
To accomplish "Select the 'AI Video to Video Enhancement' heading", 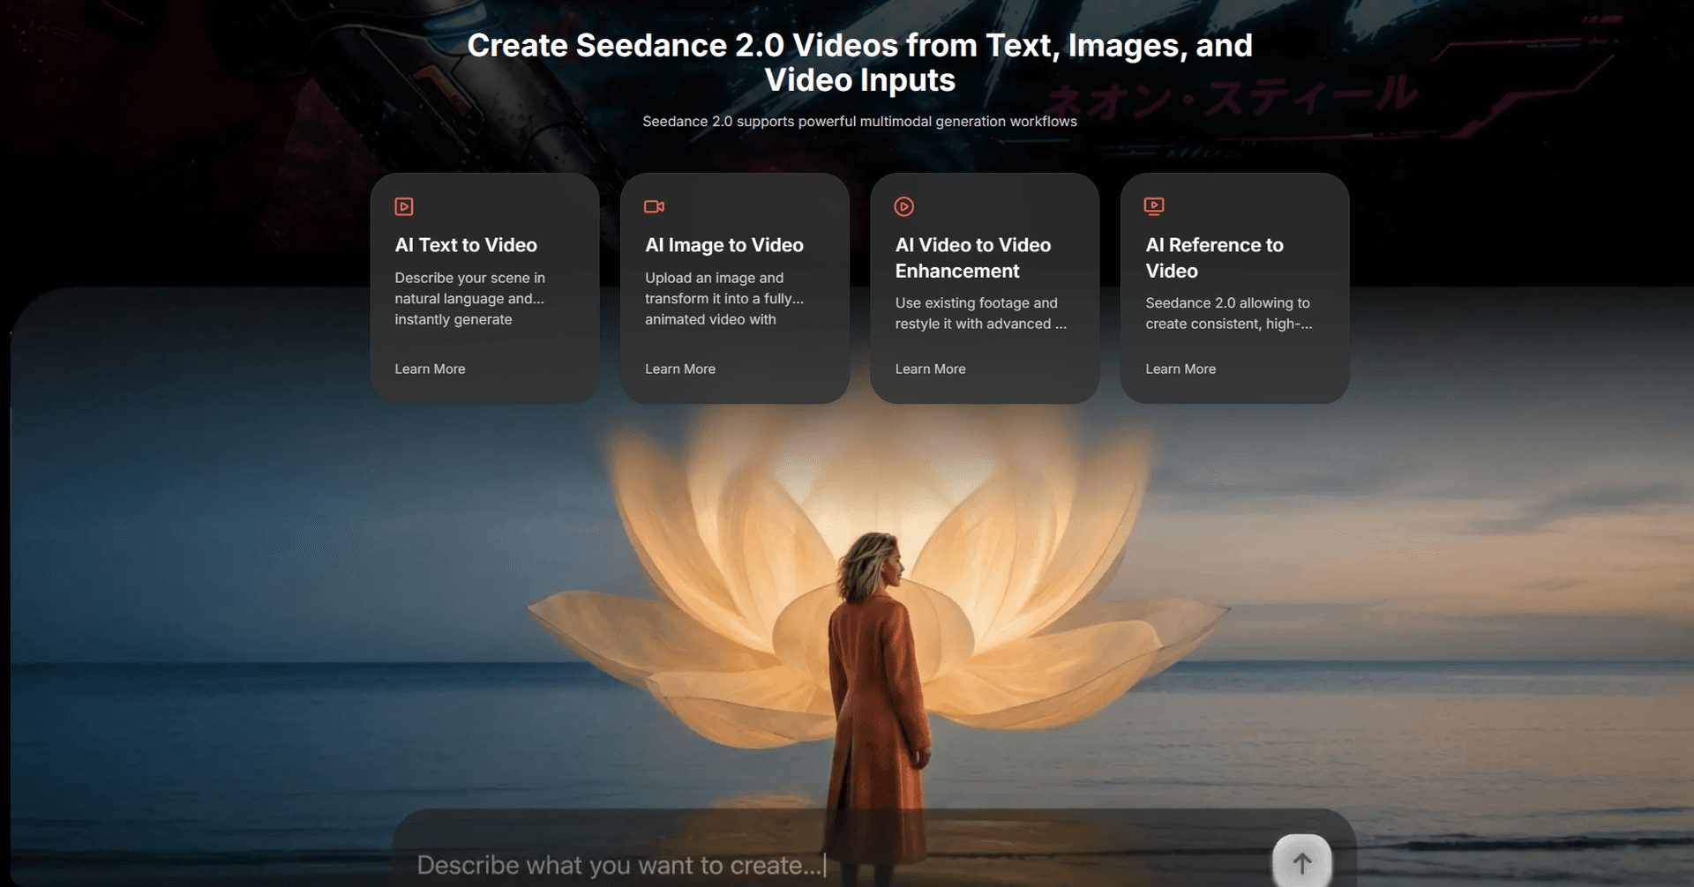I will click(973, 257).
